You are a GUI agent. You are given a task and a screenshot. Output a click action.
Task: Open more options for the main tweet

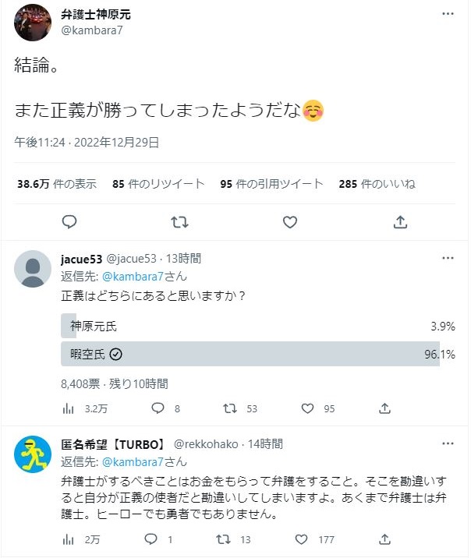coord(448,15)
